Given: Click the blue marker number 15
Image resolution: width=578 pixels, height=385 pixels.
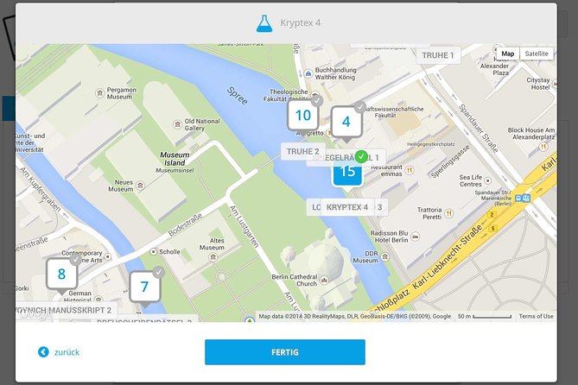Looking at the screenshot, I should 347,172.
